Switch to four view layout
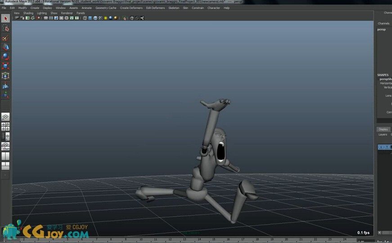Viewport: 392px width, 243px height. pos(5,126)
